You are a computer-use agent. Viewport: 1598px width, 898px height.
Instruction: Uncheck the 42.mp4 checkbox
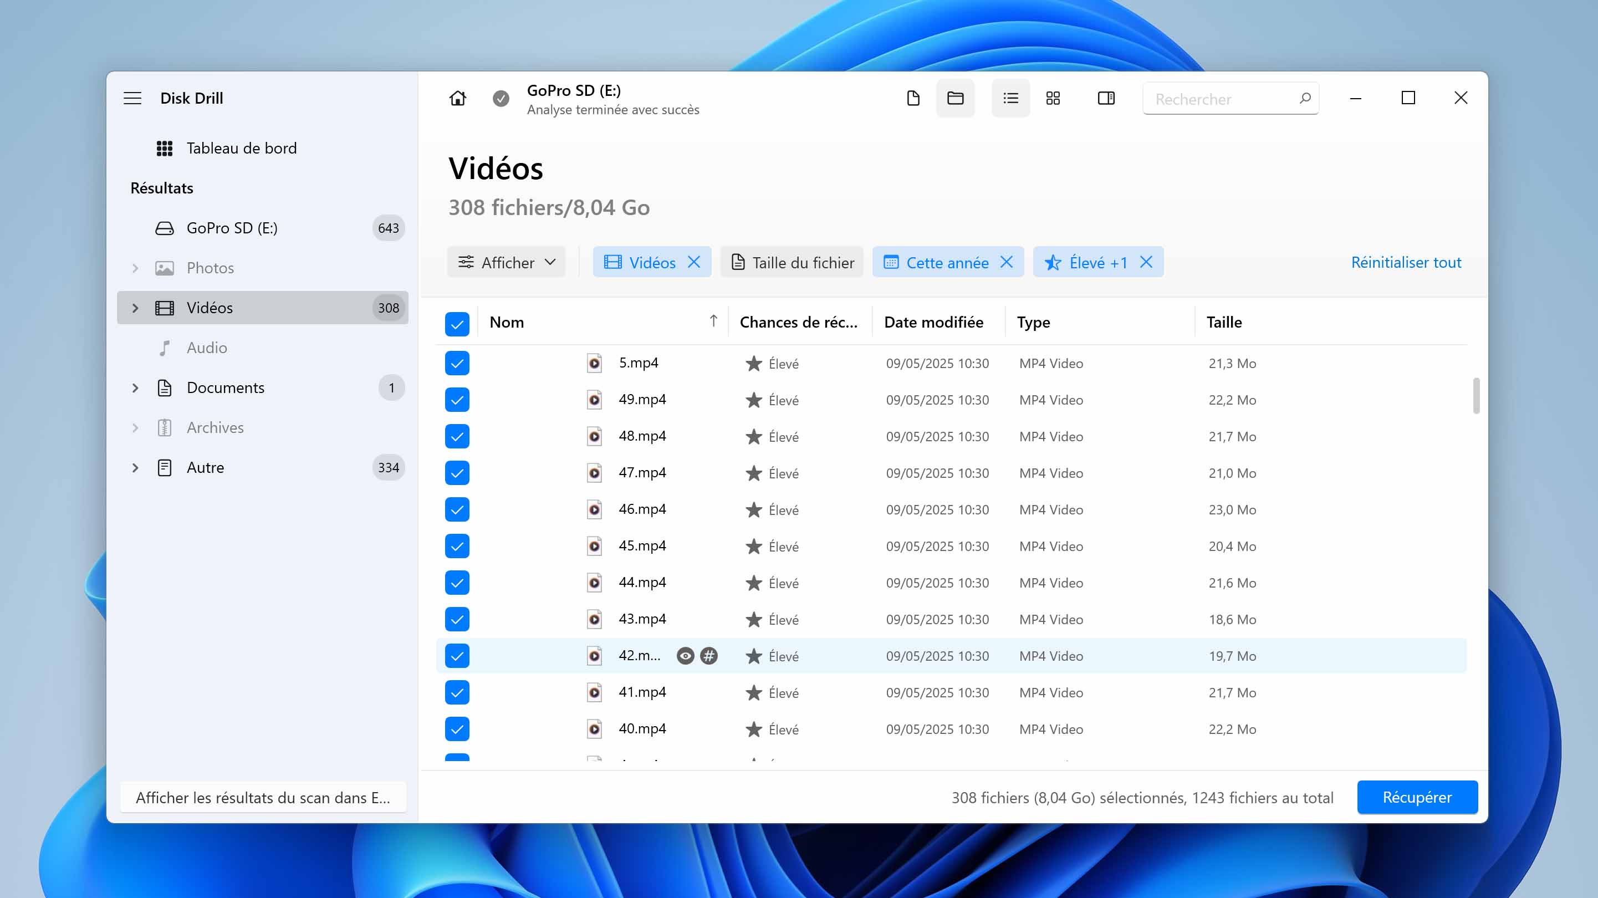pyautogui.click(x=457, y=656)
